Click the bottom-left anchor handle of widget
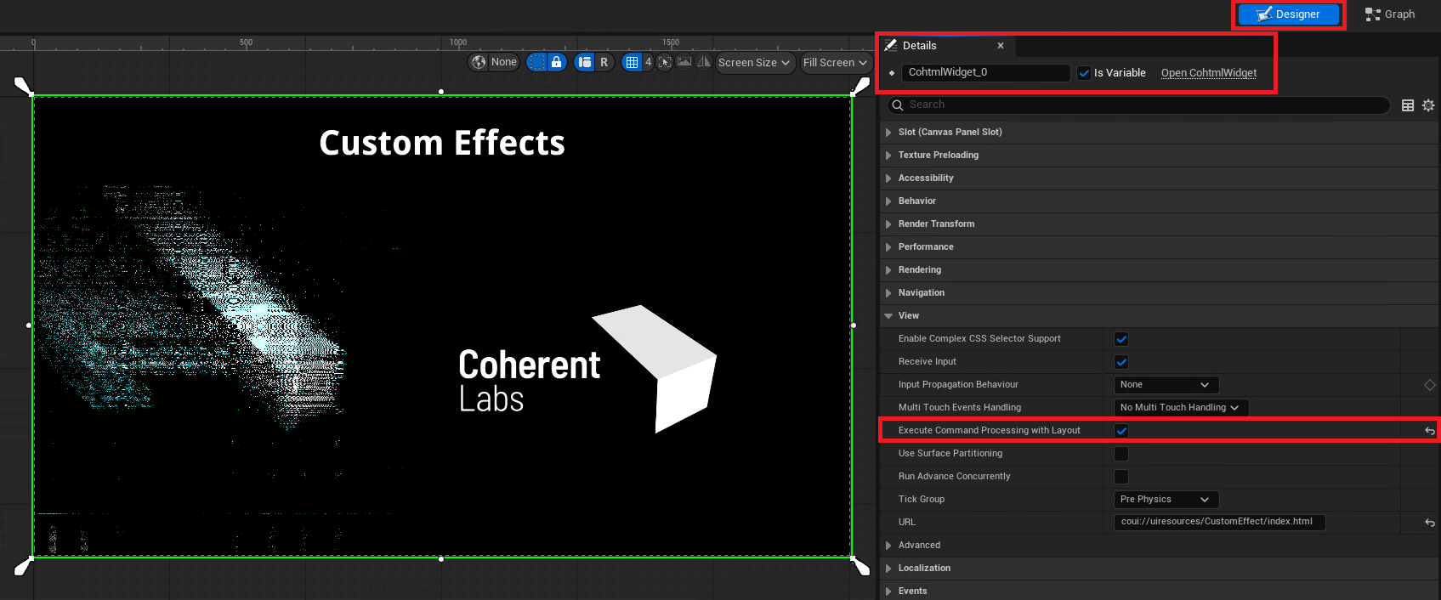This screenshot has width=1441, height=600. tap(23, 566)
